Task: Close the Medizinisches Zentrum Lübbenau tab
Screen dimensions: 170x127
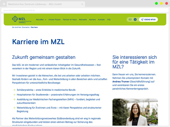Action: (x=82, y=4)
